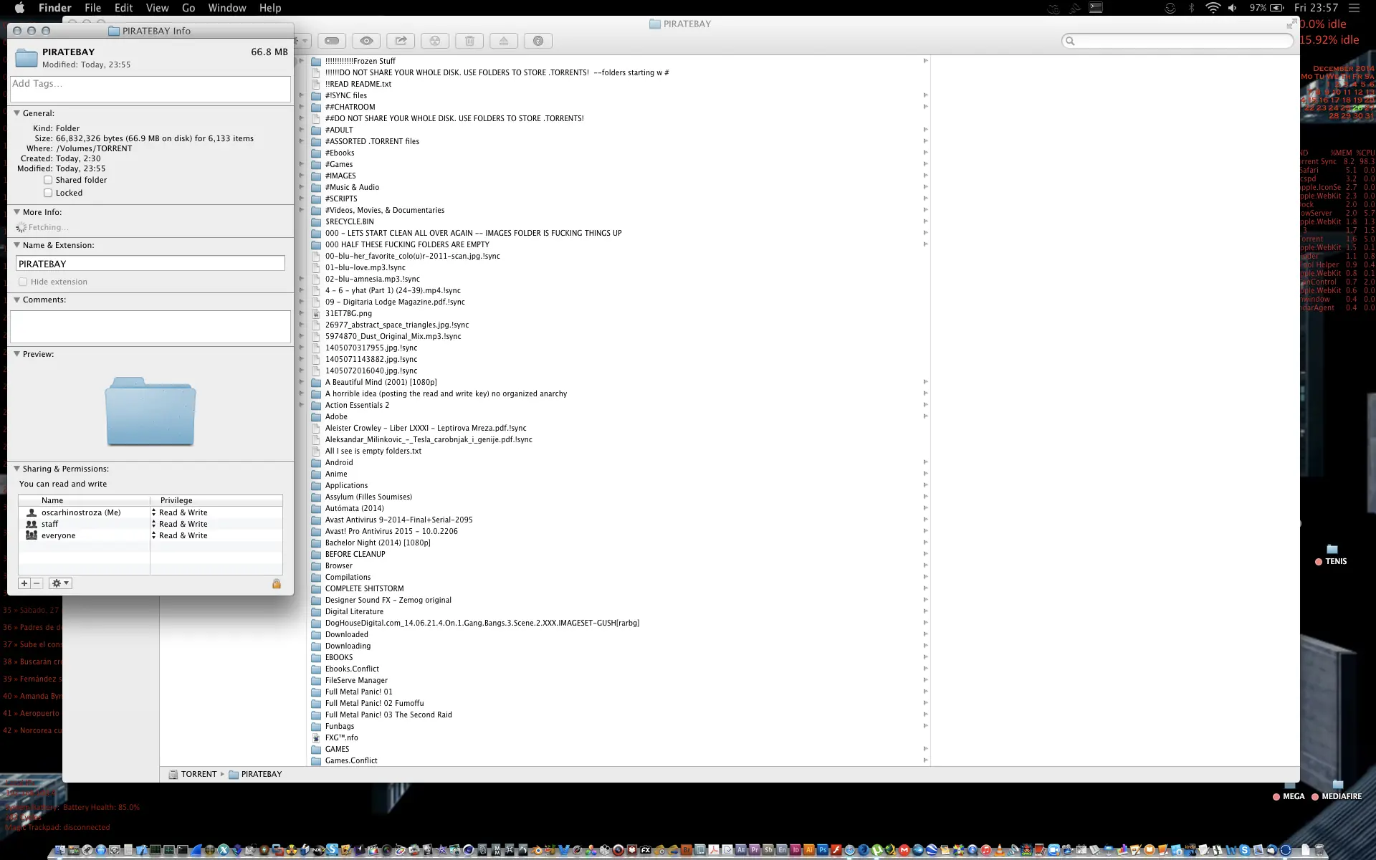Viewport: 1376px width, 860px height.
Task: Open the Go menu
Action: pyautogui.click(x=188, y=8)
